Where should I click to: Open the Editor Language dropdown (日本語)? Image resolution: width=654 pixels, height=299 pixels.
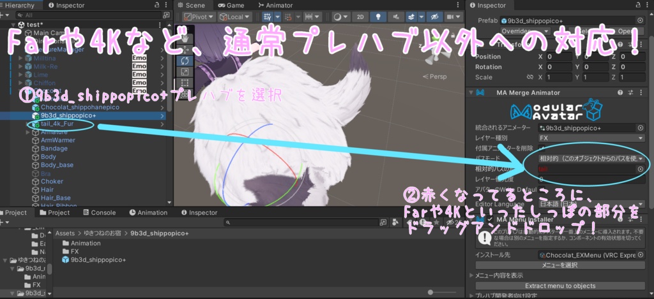point(591,204)
